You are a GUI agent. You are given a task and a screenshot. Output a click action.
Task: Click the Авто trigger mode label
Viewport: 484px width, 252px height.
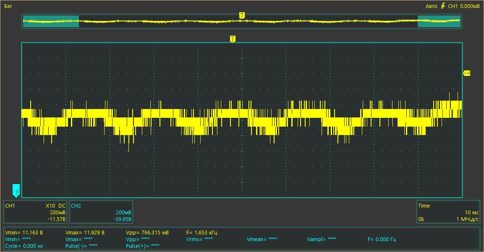coord(431,6)
